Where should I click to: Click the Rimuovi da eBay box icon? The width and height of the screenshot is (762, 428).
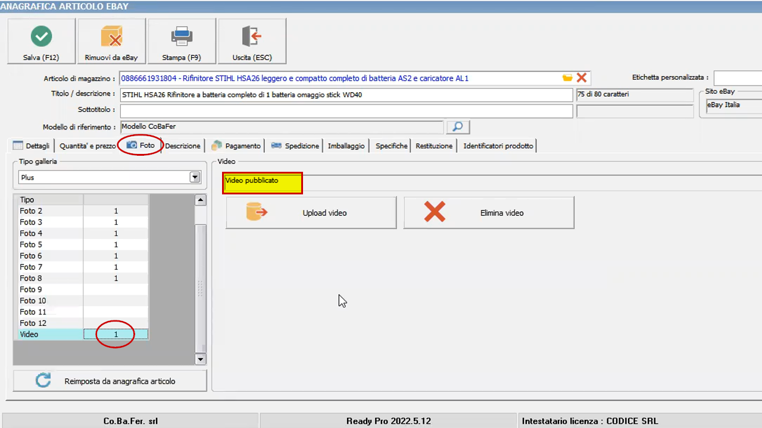click(x=111, y=36)
